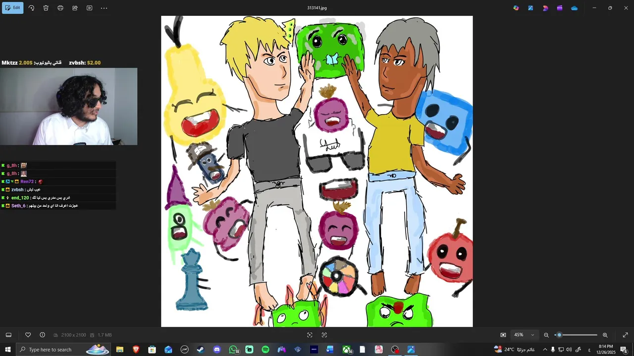Share the photo via the share icon

75,8
